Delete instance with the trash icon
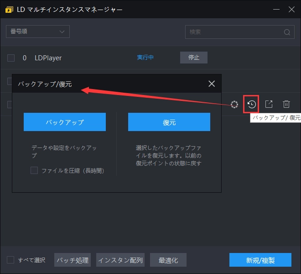The width and height of the screenshot is (301, 274). [x=286, y=104]
